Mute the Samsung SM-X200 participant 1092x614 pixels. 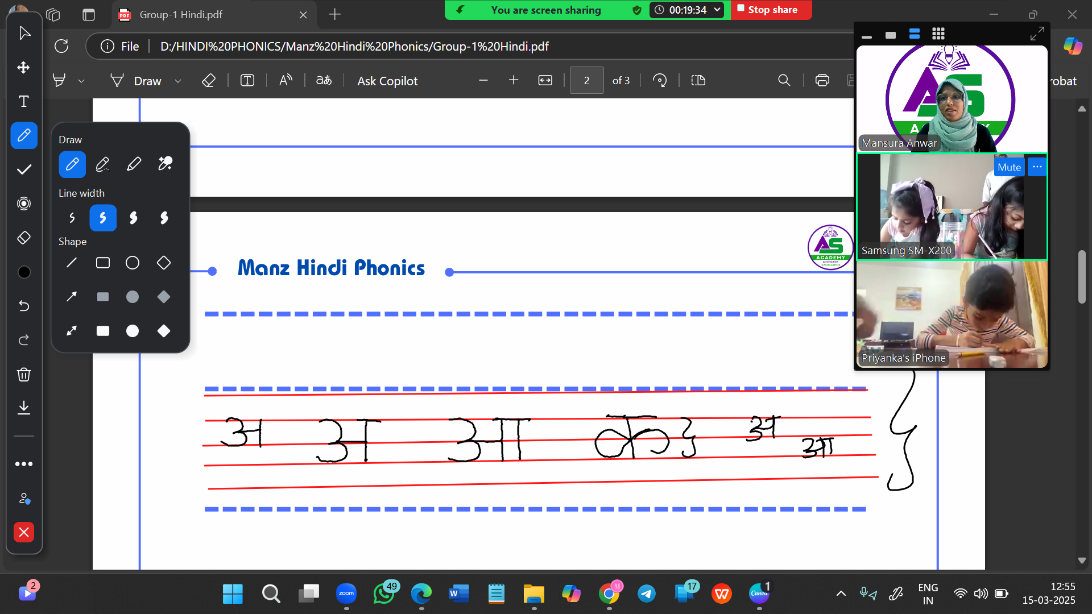(1008, 167)
